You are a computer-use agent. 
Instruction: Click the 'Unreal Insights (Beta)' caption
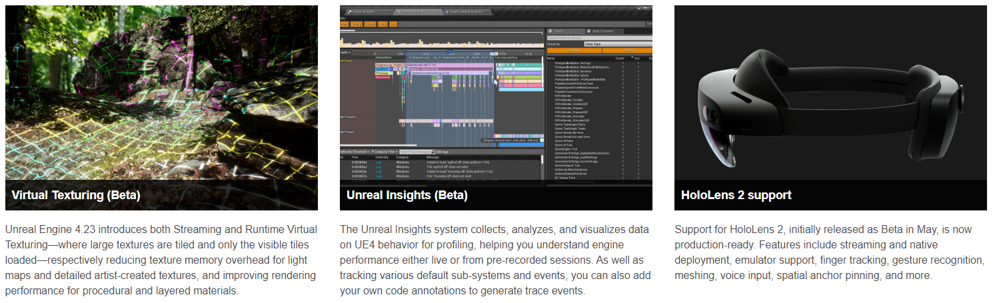point(407,195)
